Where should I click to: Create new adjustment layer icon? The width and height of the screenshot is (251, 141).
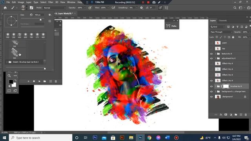(x=231, y=115)
